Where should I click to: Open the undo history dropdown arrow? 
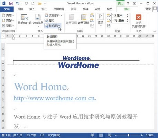coord(21,3)
